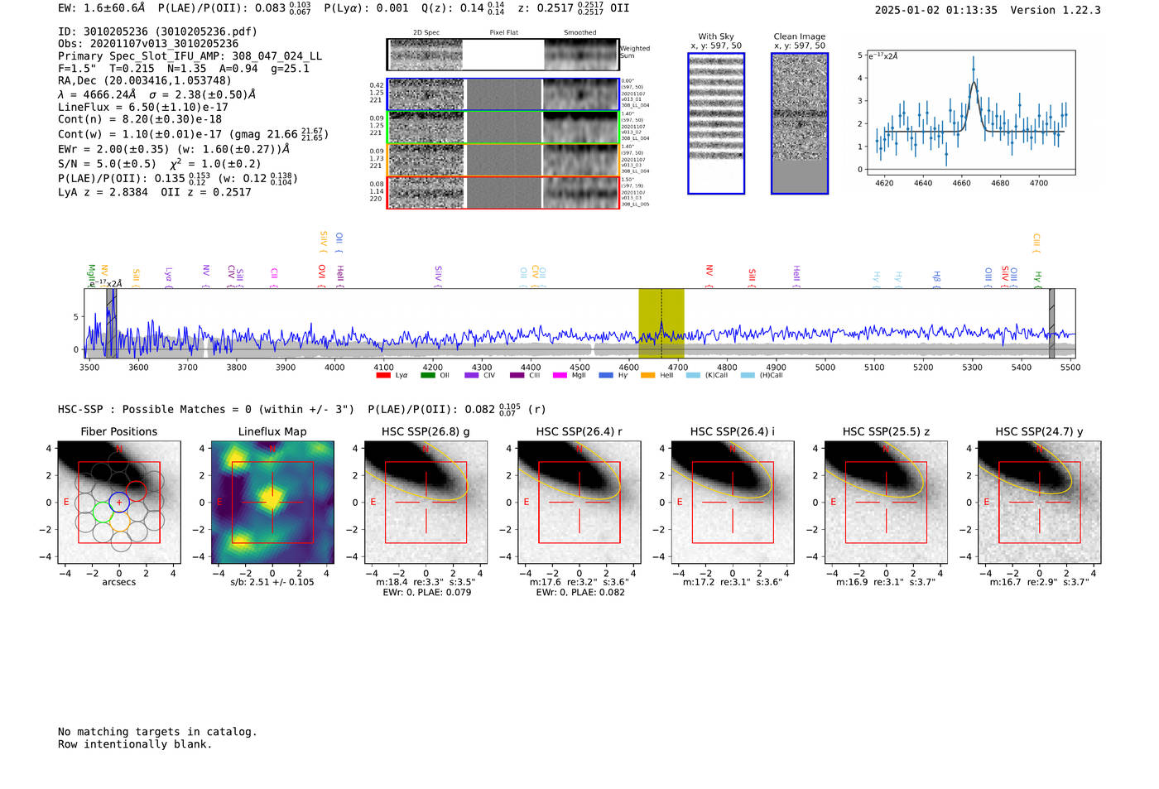
Task: Click the red-outlined 2D spectrum row
Action: click(x=503, y=192)
